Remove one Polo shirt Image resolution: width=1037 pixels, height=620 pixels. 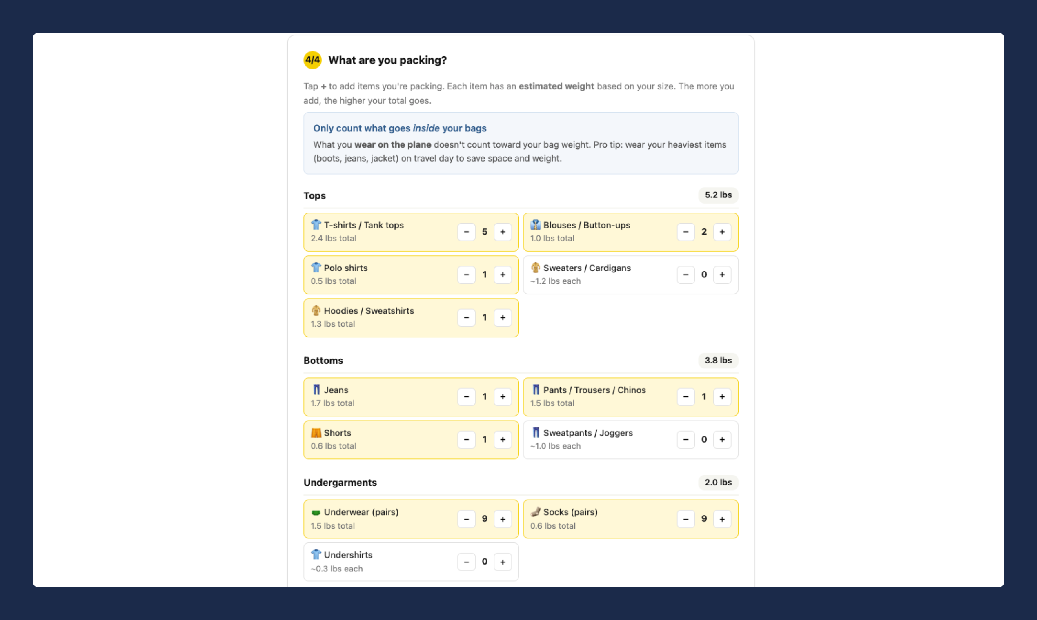click(x=466, y=275)
